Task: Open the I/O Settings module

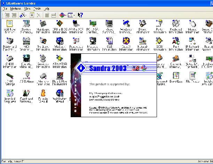Action: pos(26,77)
